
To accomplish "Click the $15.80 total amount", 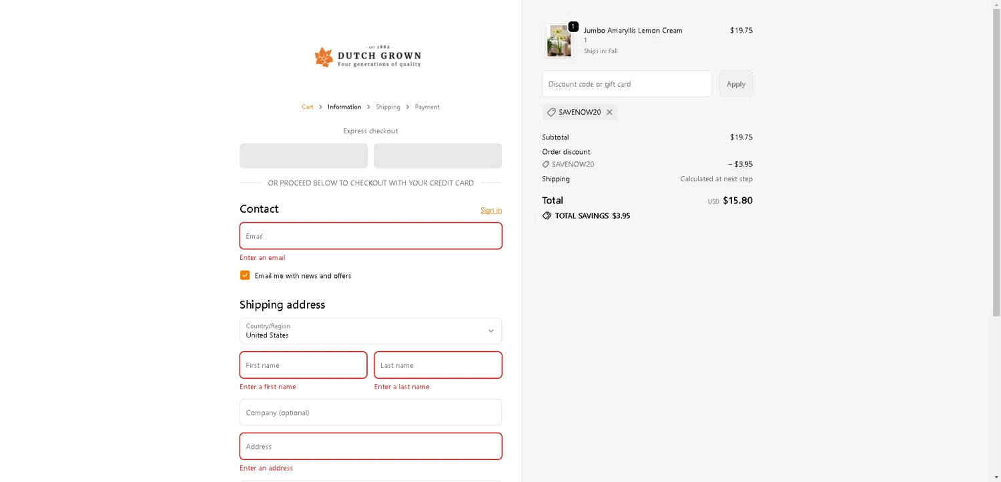I will (x=737, y=201).
